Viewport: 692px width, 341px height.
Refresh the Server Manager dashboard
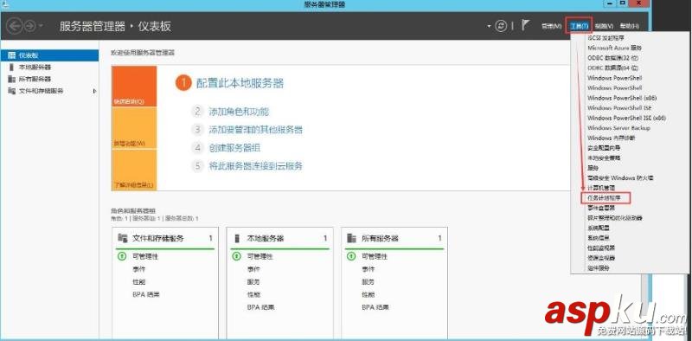(x=501, y=26)
